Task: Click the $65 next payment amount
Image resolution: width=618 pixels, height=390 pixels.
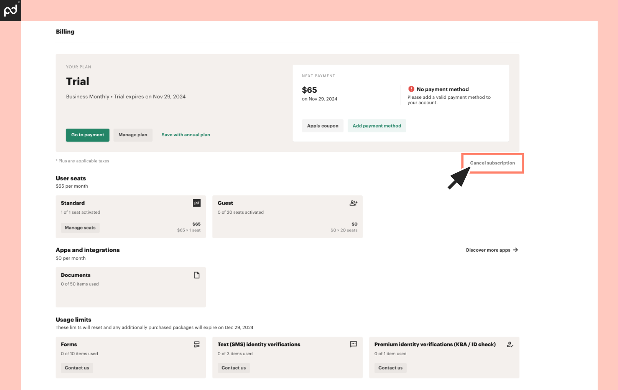Action: point(309,90)
